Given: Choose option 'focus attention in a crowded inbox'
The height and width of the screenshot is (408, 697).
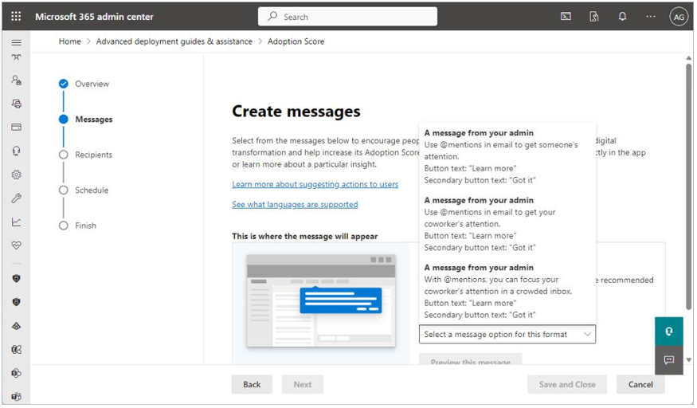Looking at the screenshot, I should (x=507, y=291).
